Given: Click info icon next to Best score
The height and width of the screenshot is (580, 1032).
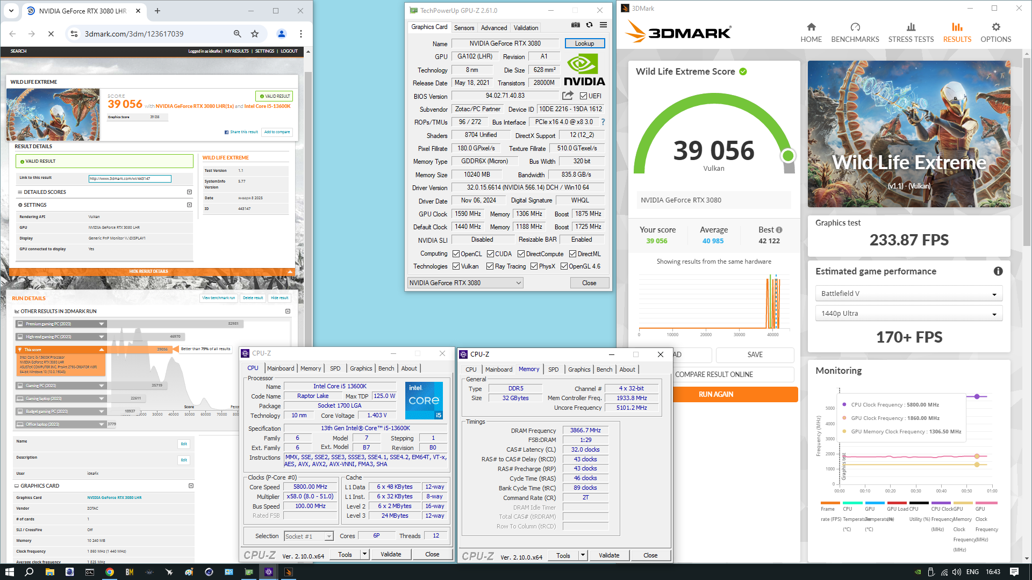Looking at the screenshot, I should 779,230.
